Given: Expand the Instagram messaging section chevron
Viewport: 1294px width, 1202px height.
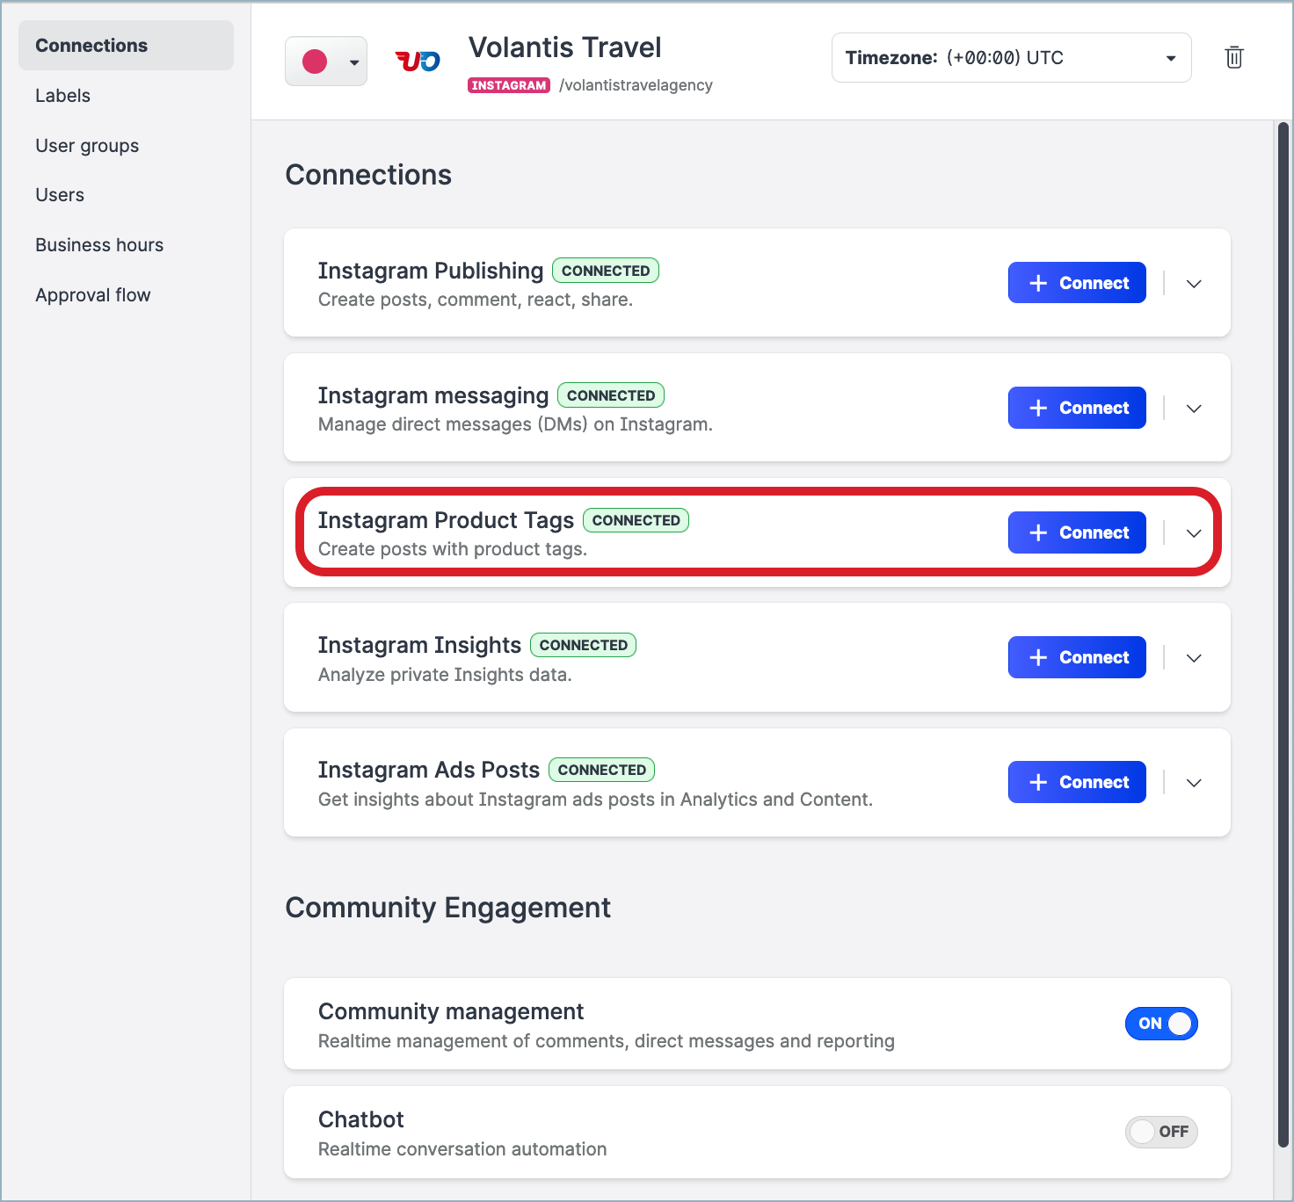Looking at the screenshot, I should pos(1194,409).
